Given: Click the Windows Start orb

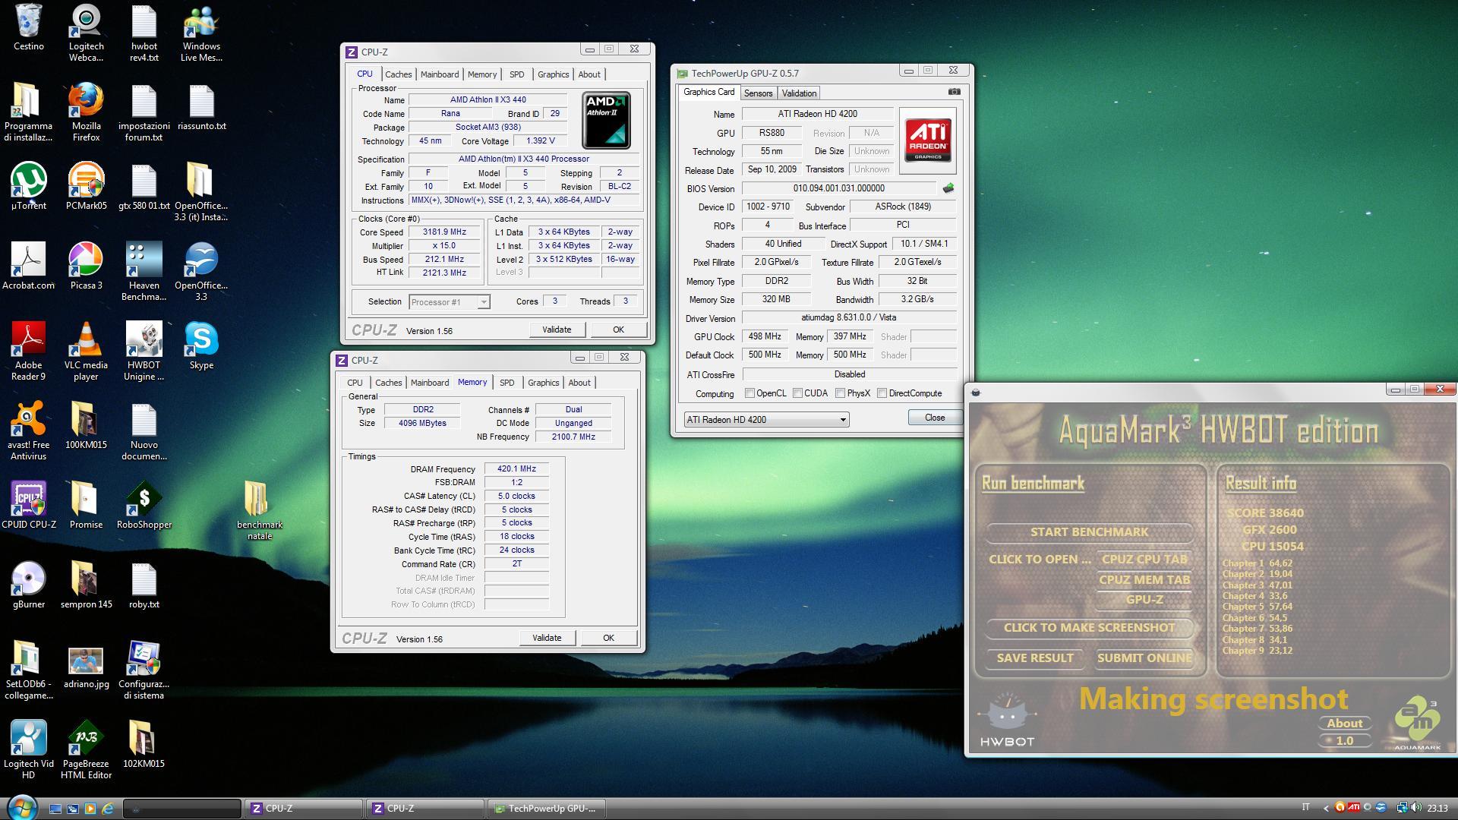Looking at the screenshot, I should tap(21, 807).
